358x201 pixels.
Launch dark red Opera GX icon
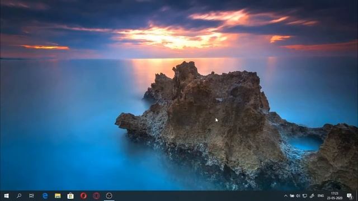(96, 196)
